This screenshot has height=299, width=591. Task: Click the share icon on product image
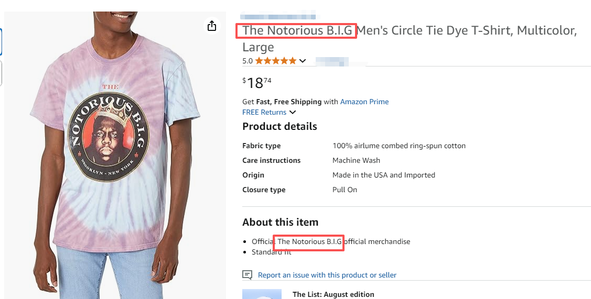[212, 26]
